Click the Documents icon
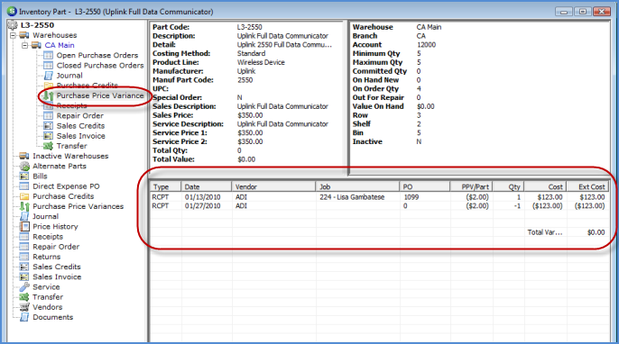Screen dimensions: 619x344 point(24,317)
